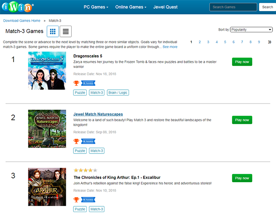276x220 pixels.
Task: Click Release Date: Sep 08, 2018 text
Action: coord(95,132)
